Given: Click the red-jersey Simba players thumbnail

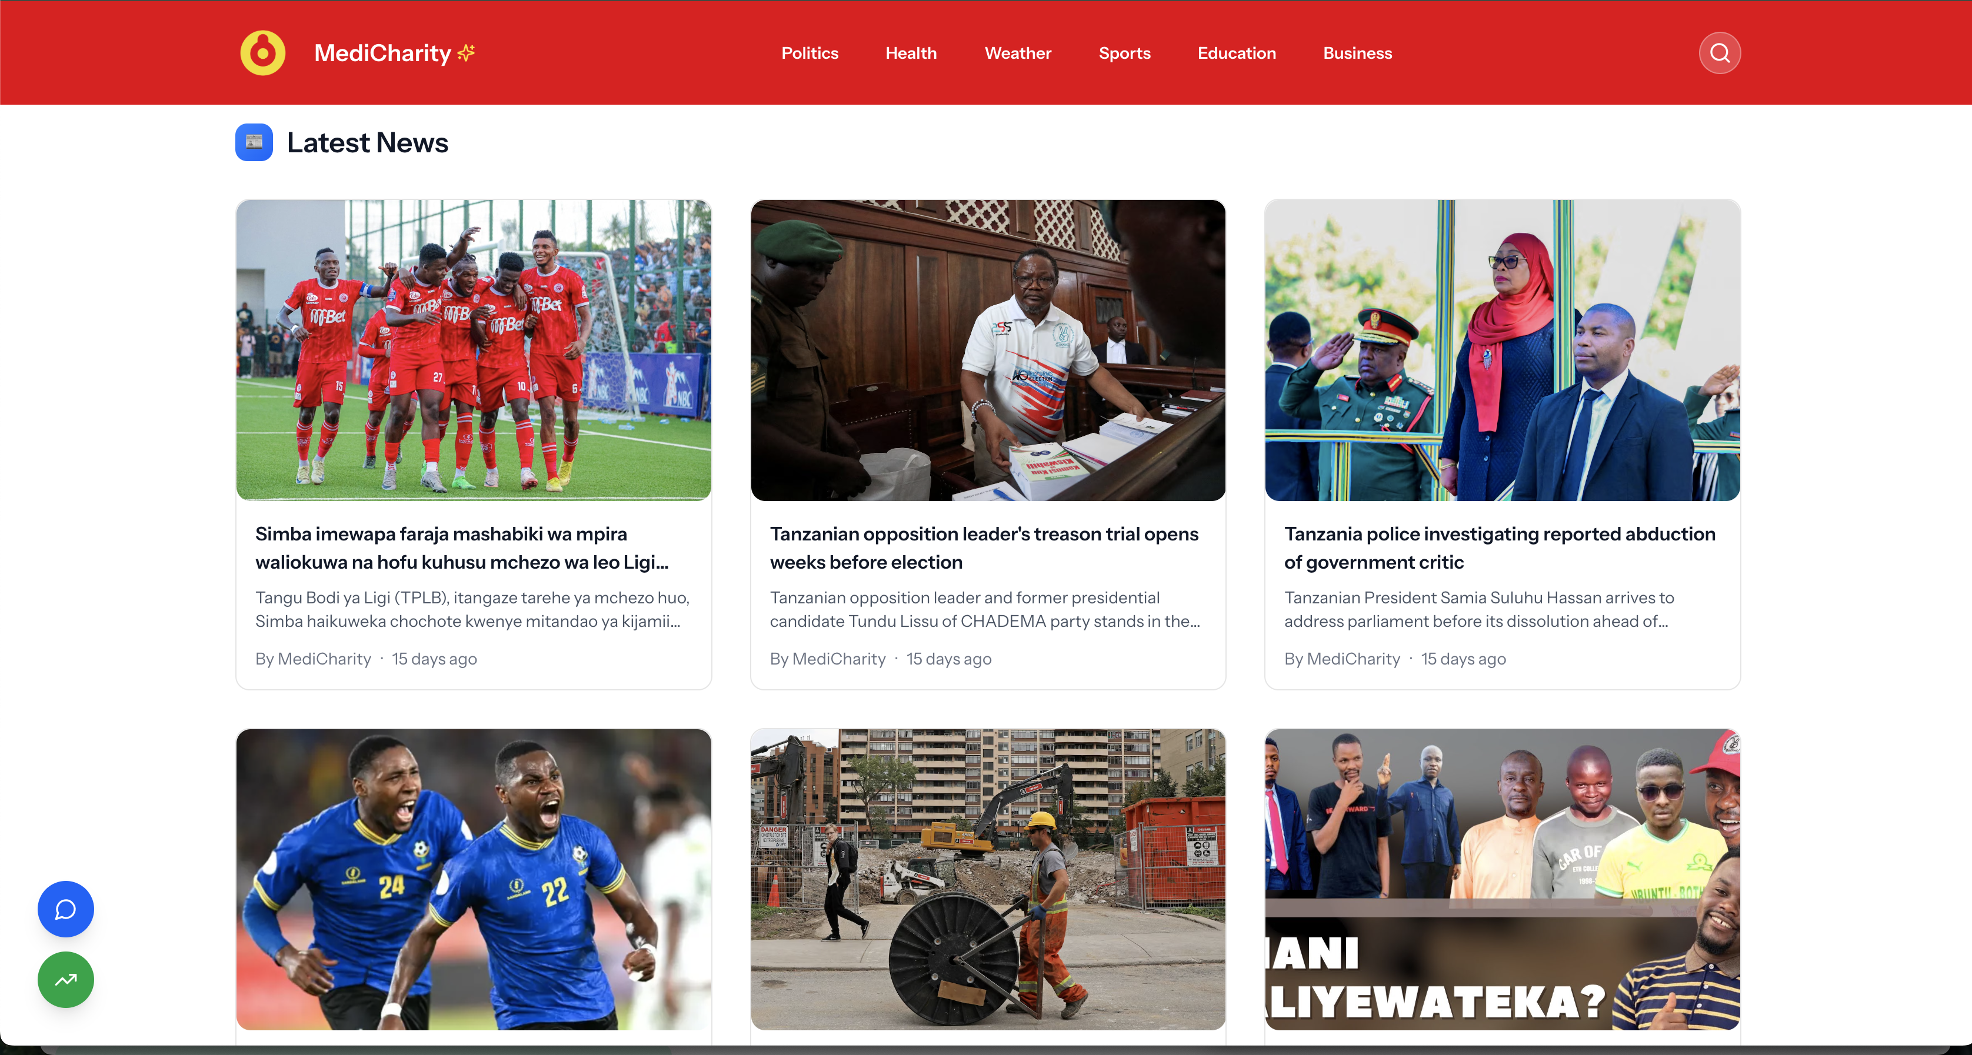Looking at the screenshot, I should tap(474, 350).
